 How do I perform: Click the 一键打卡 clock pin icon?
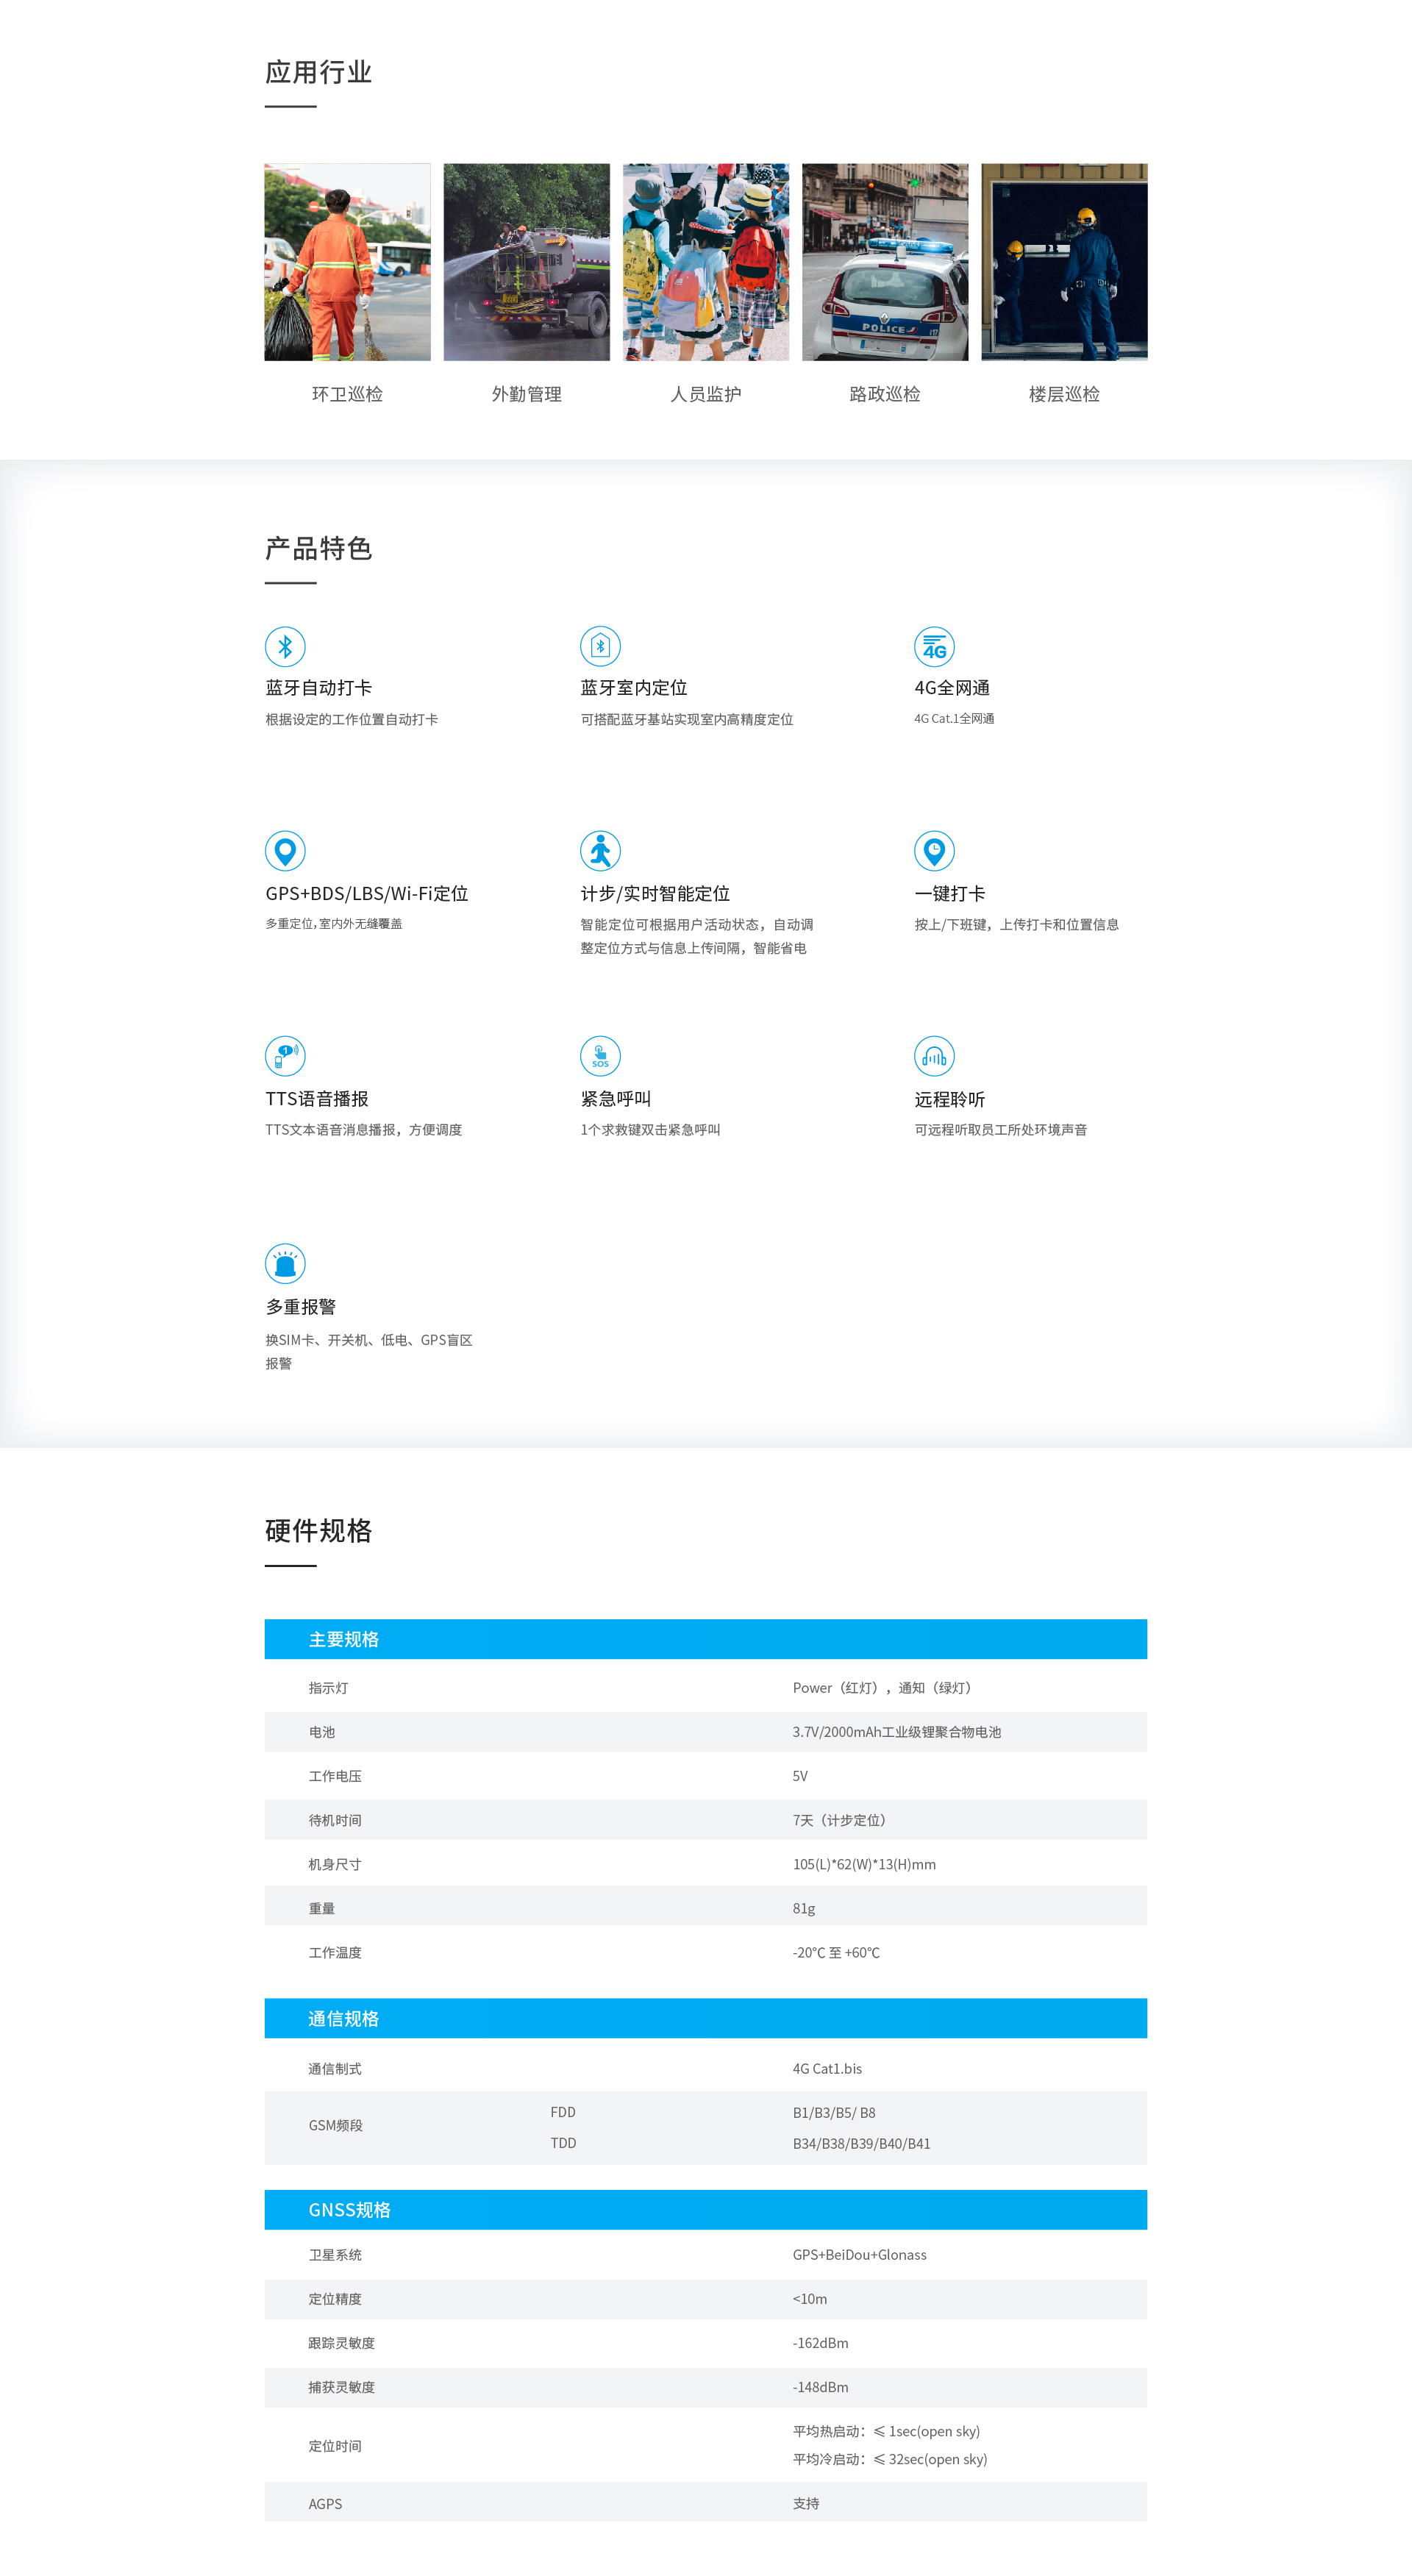(934, 851)
